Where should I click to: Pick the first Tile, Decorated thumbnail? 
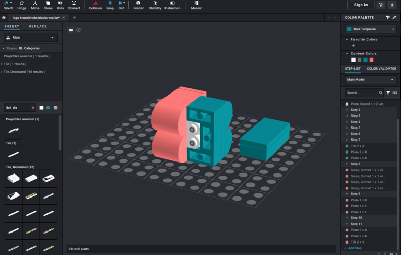(x=14, y=179)
